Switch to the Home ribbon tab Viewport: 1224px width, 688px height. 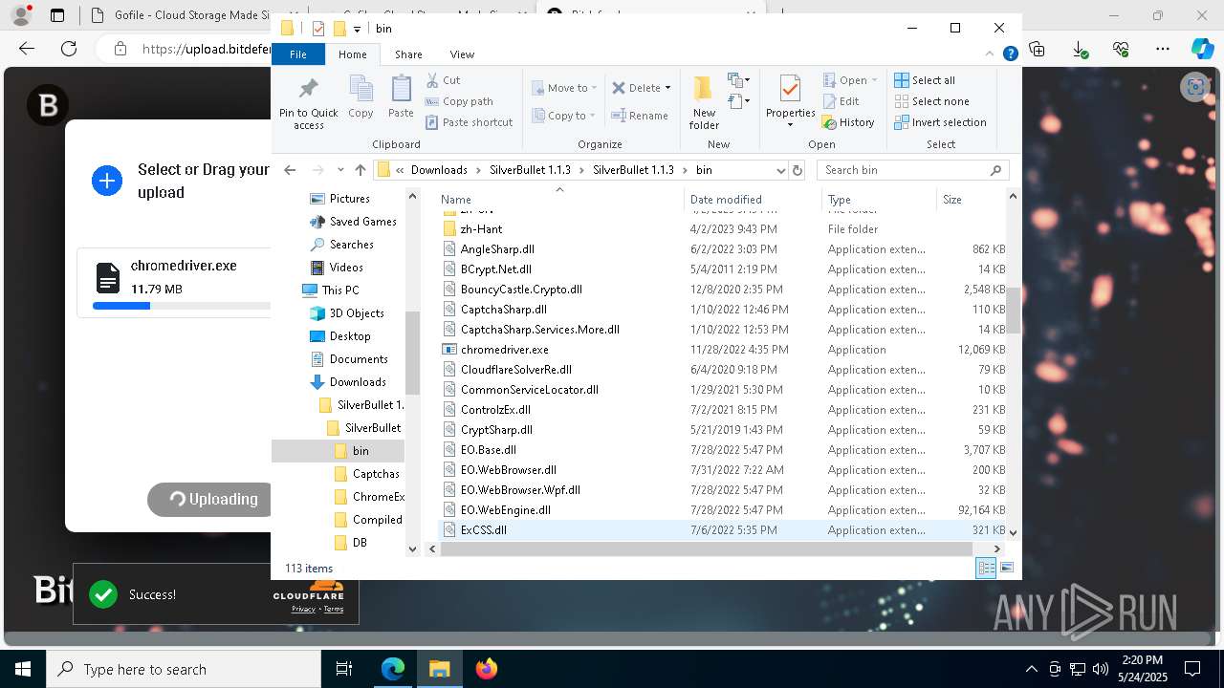pos(352,54)
